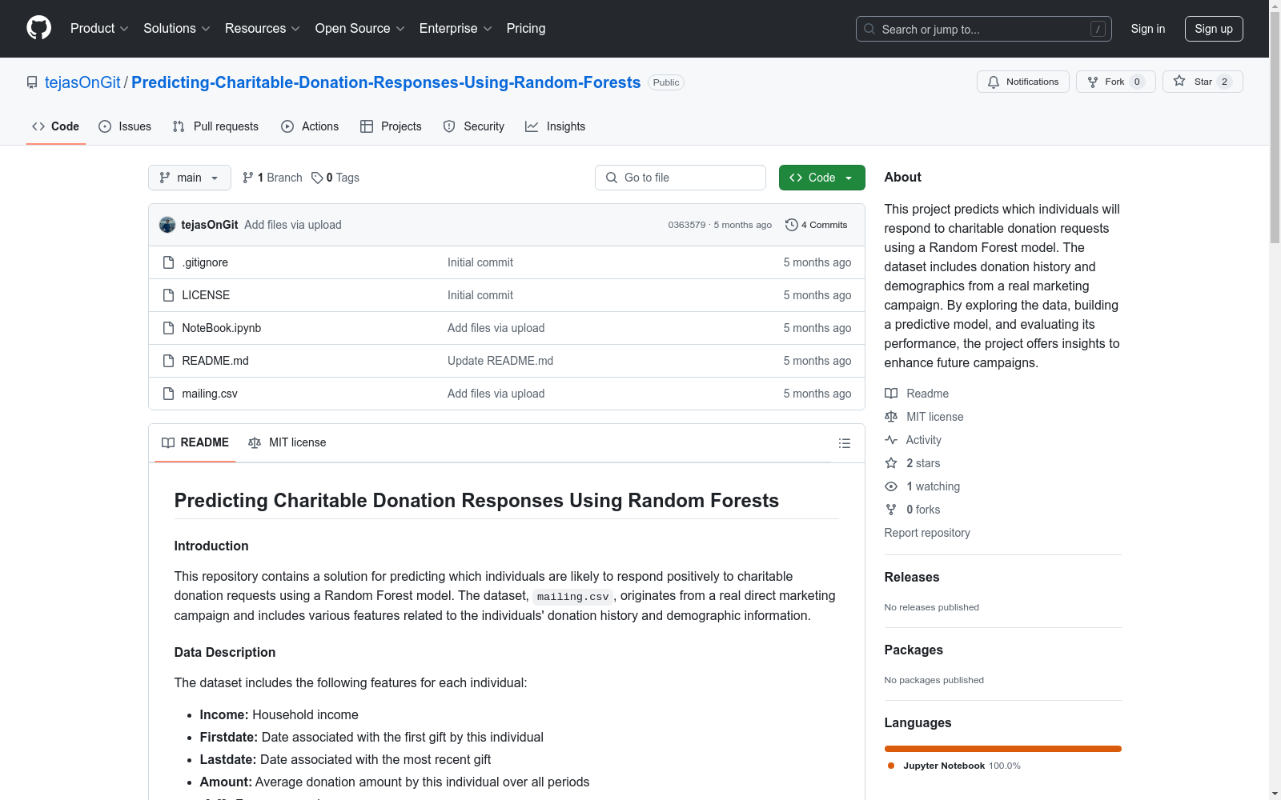Viewport: 1281px width, 800px height.
Task: Click the book icon next to Readme
Action: [x=891, y=394]
